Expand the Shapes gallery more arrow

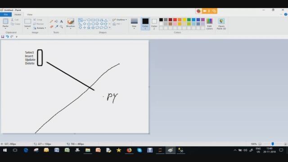[x=110, y=28]
